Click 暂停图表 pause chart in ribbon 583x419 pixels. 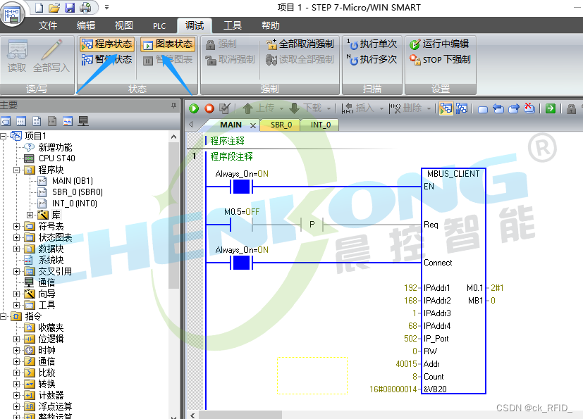point(168,59)
